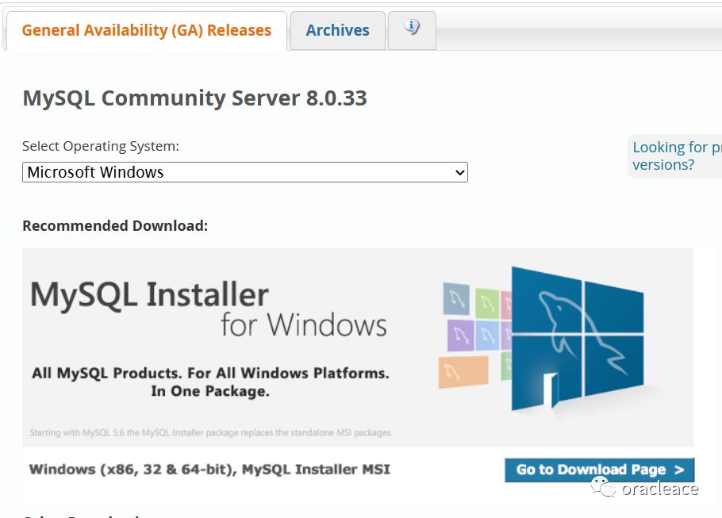Open the info icon tab
This screenshot has width=722, height=518.
412,29
